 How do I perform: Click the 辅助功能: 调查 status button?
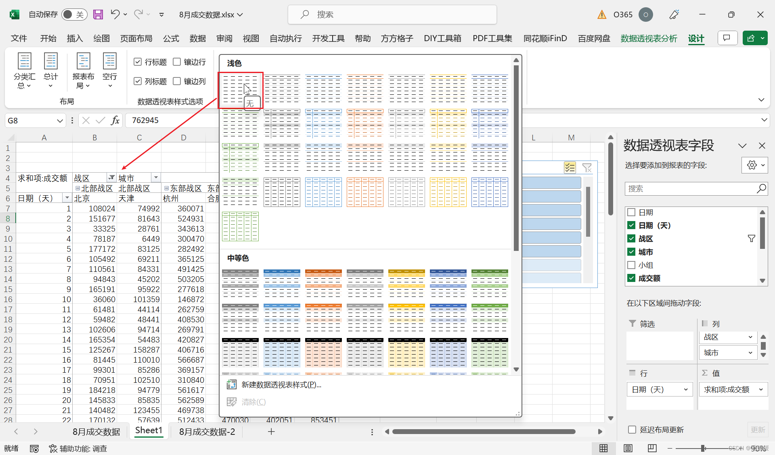78,449
